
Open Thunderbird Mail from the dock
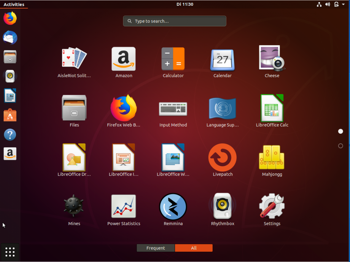tap(10, 38)
